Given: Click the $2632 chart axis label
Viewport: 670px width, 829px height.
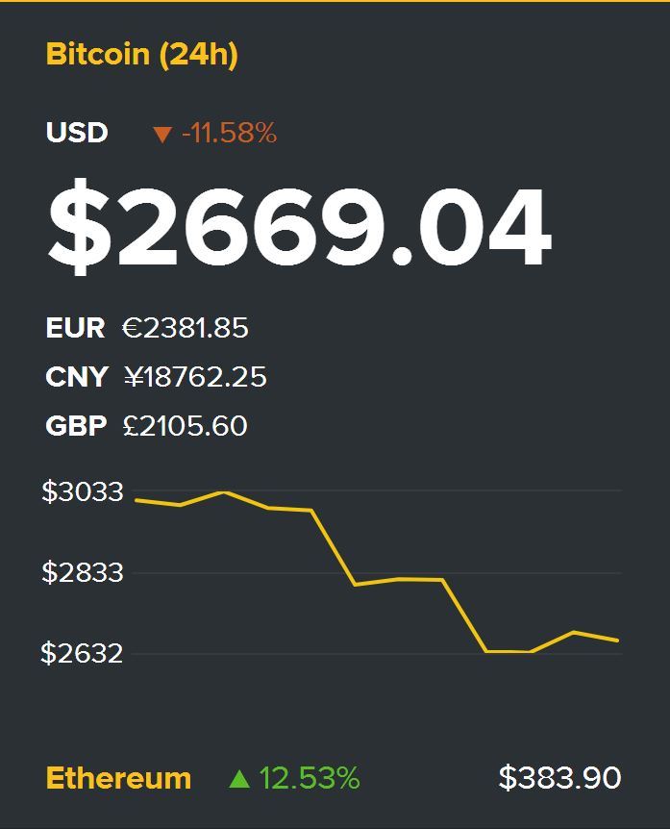Looking at the screenshot, I should point(82,654).
